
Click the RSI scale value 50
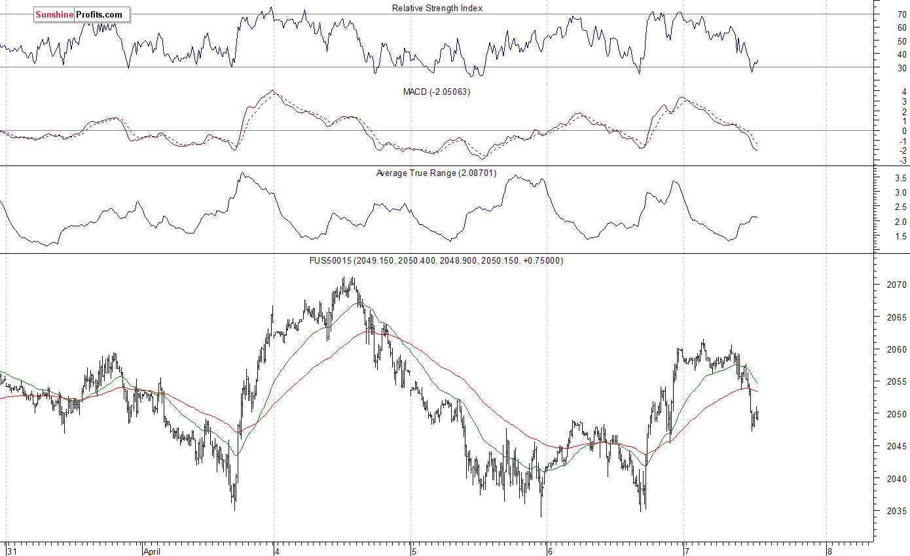[901, 41]
